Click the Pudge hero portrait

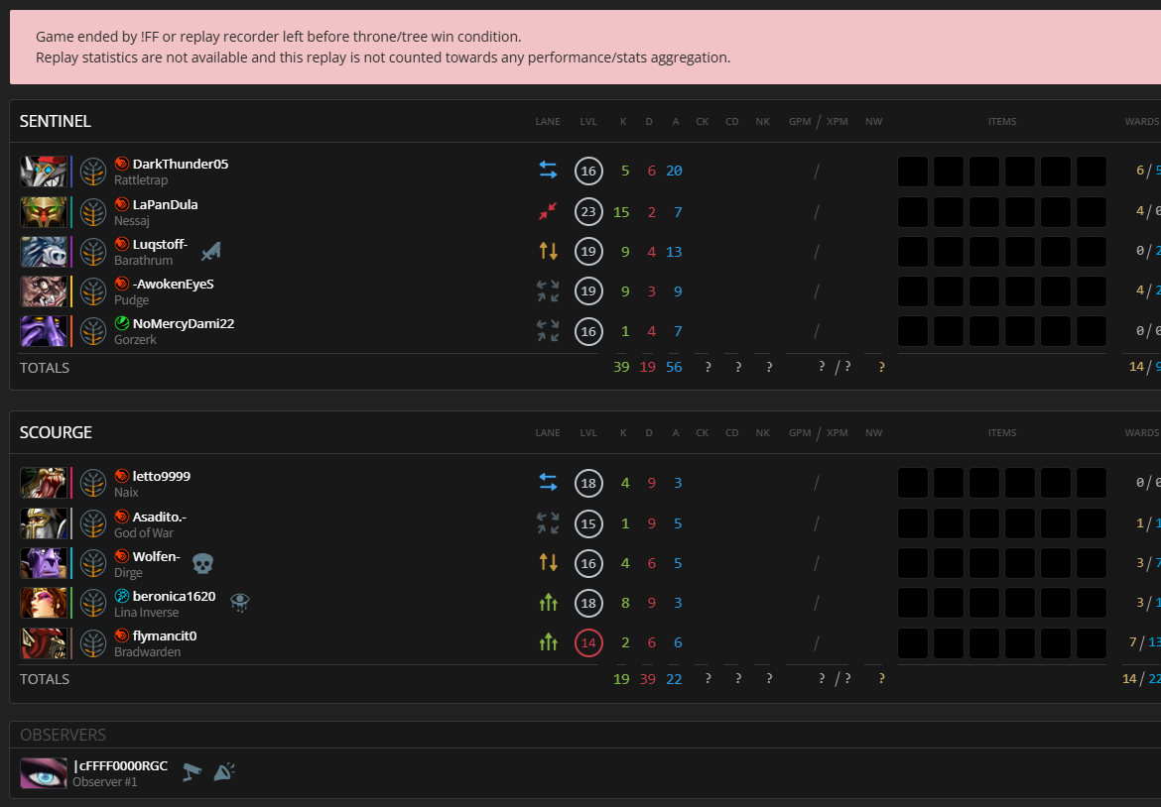pyautogui.click(x=44, y=291)
